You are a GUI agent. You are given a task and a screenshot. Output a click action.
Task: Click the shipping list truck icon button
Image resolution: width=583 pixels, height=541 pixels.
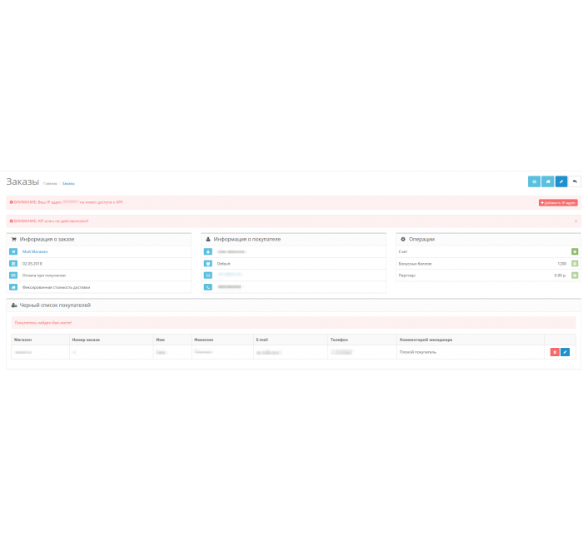point(548,181)
